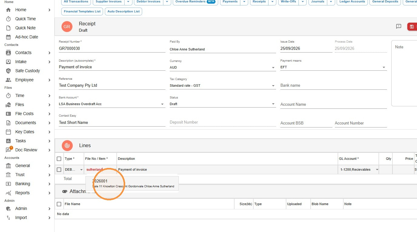
Task: Open the Overdue Reminders BETA tab
Action: [x=195, y=2]
